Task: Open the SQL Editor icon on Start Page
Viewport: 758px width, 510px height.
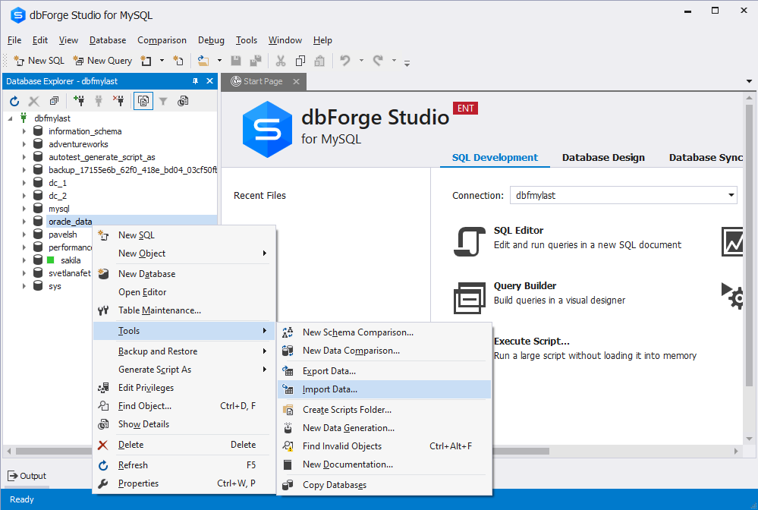Action: point(469,241)
